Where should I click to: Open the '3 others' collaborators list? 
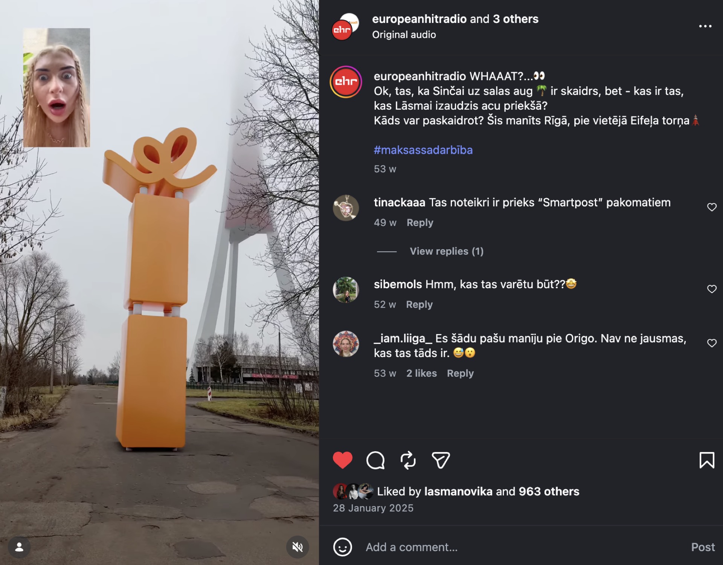(x=516, y=19)
